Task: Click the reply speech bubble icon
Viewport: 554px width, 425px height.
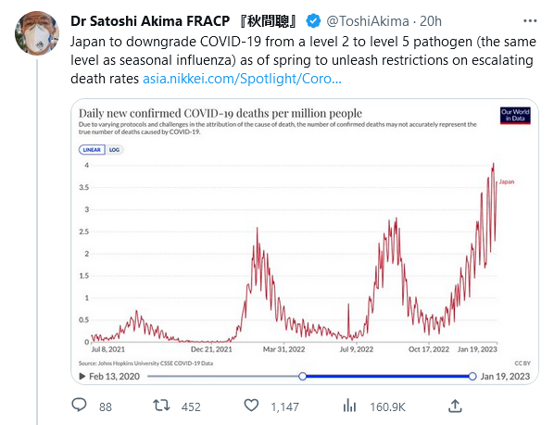Action: [x=79, y=406]
